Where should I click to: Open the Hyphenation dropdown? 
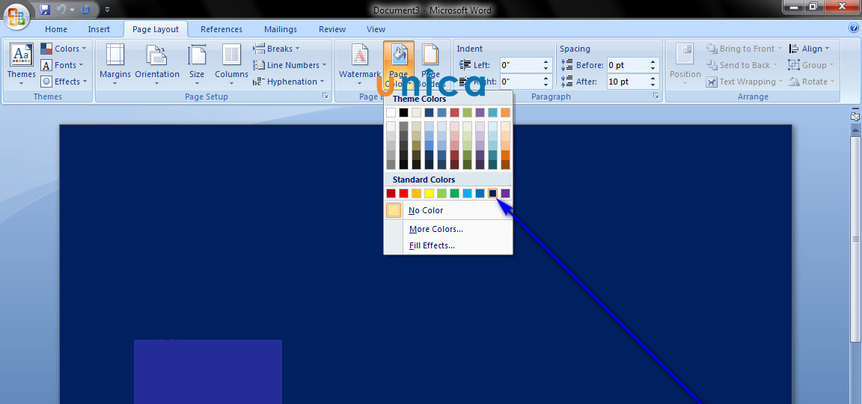coord(289,82)
